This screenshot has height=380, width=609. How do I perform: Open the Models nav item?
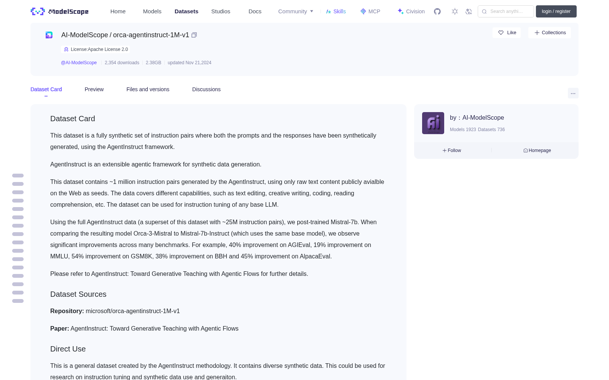click(152, 11)
